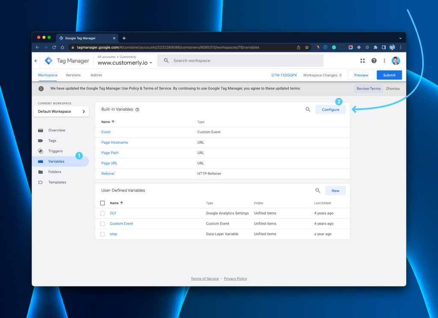
Task: Close the Google Tag Manager tab
Action: 114,38
